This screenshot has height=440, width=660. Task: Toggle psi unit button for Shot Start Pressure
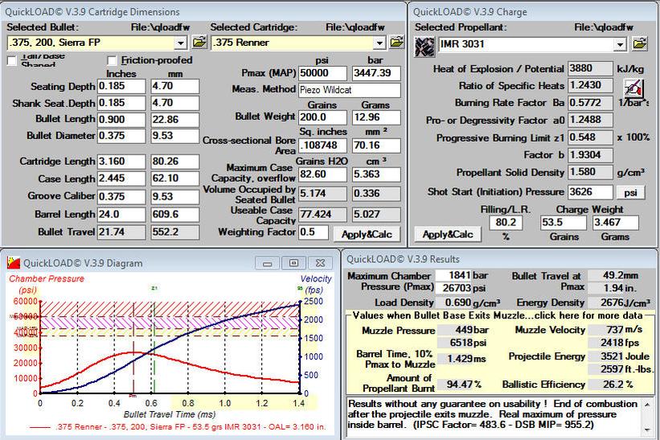pyautogui.click(x=630, y=192)
